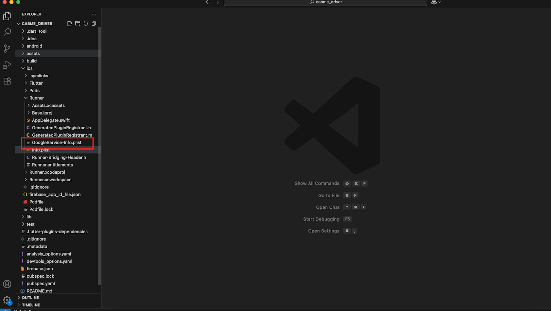Open the Explorer more actions ellipsis
Image resolution: width=551 pixels, height=311 pixels.
coord(94,14)
